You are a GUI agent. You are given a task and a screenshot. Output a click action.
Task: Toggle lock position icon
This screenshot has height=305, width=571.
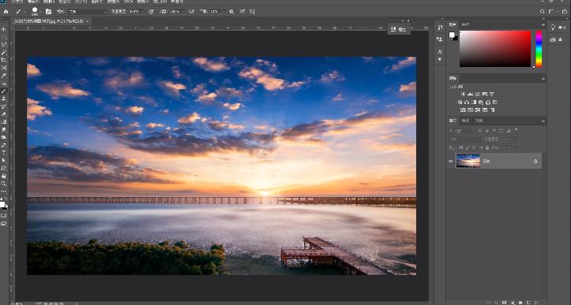tap(474, 147)
